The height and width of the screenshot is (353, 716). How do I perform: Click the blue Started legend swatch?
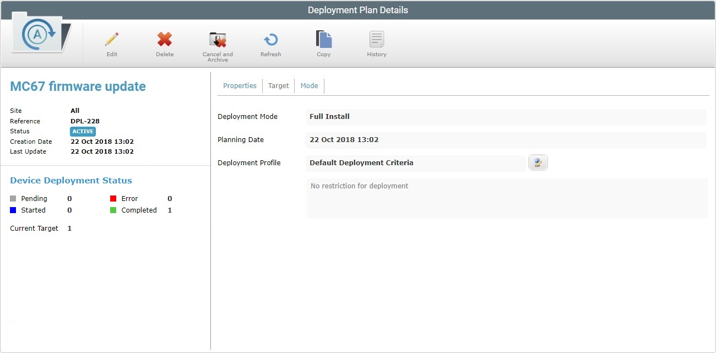(x=13, y=210)
